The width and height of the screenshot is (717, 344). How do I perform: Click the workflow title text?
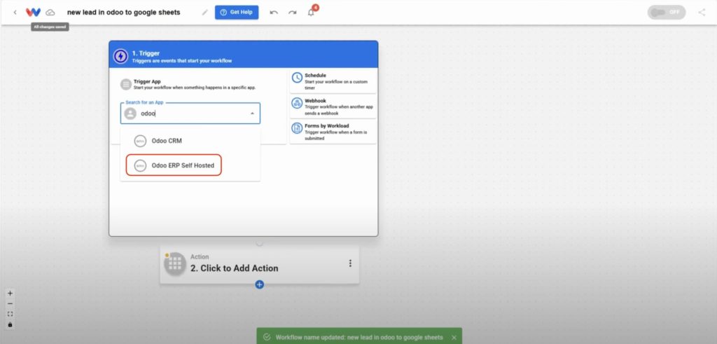pos(123,13)
